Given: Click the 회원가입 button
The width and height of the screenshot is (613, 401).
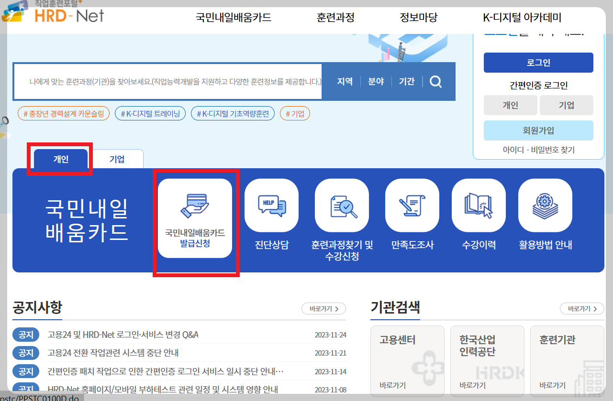Looking at the screenshot, I should tap(538, 130).
